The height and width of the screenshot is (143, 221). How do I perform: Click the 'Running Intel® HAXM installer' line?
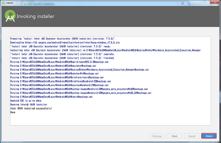coord(29,105)
